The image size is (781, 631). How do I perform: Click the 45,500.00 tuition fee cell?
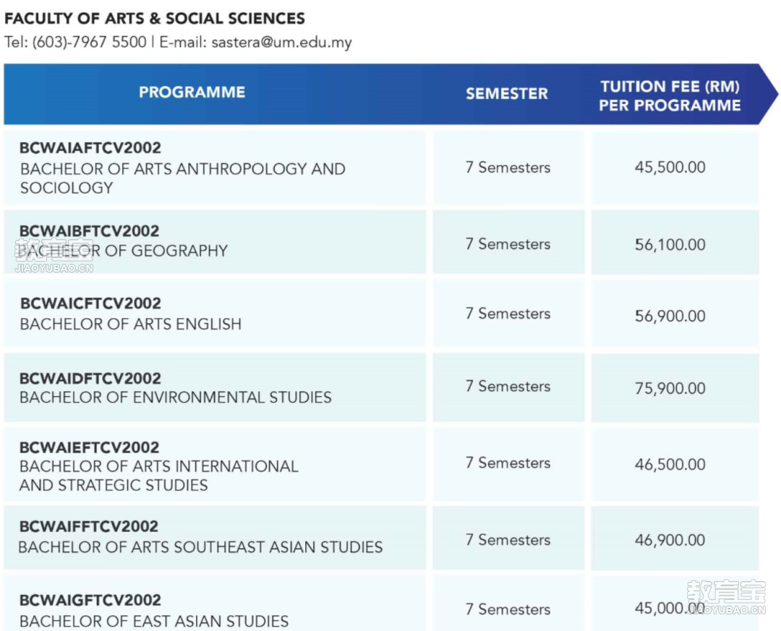(670, 167)
